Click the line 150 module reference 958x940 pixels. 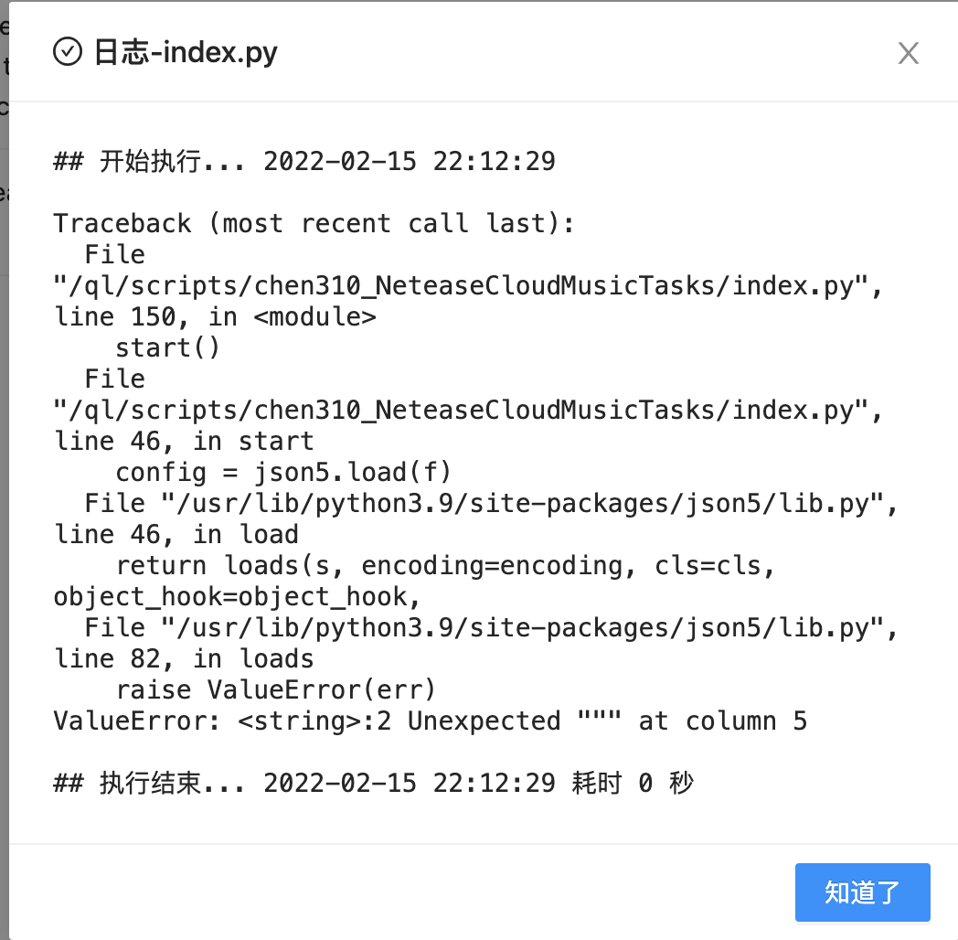pos(215,316)
